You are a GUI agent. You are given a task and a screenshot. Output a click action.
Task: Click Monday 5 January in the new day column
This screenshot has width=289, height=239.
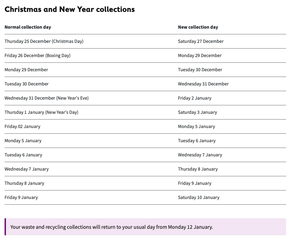pos(196,127)
